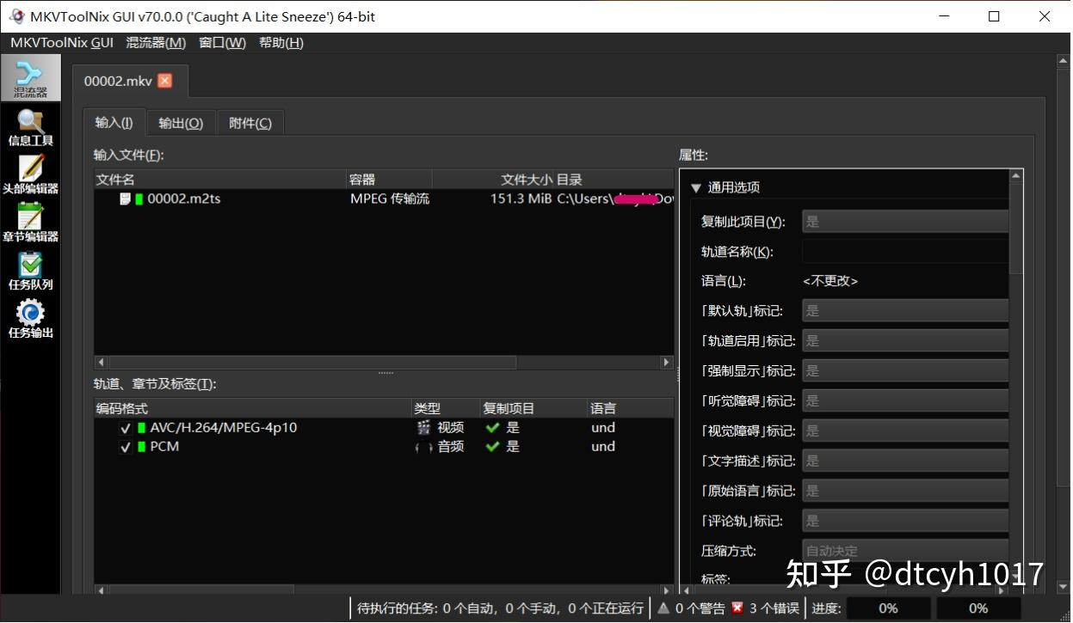Image resolution: width=1073 pixels, height=623 pixels.
Task: Click input files scrollbar left arrow
Action: (102, 363)
